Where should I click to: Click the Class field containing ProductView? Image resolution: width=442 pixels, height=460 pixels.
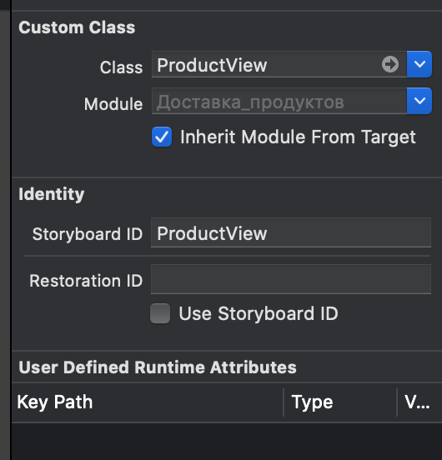(279, 64)
